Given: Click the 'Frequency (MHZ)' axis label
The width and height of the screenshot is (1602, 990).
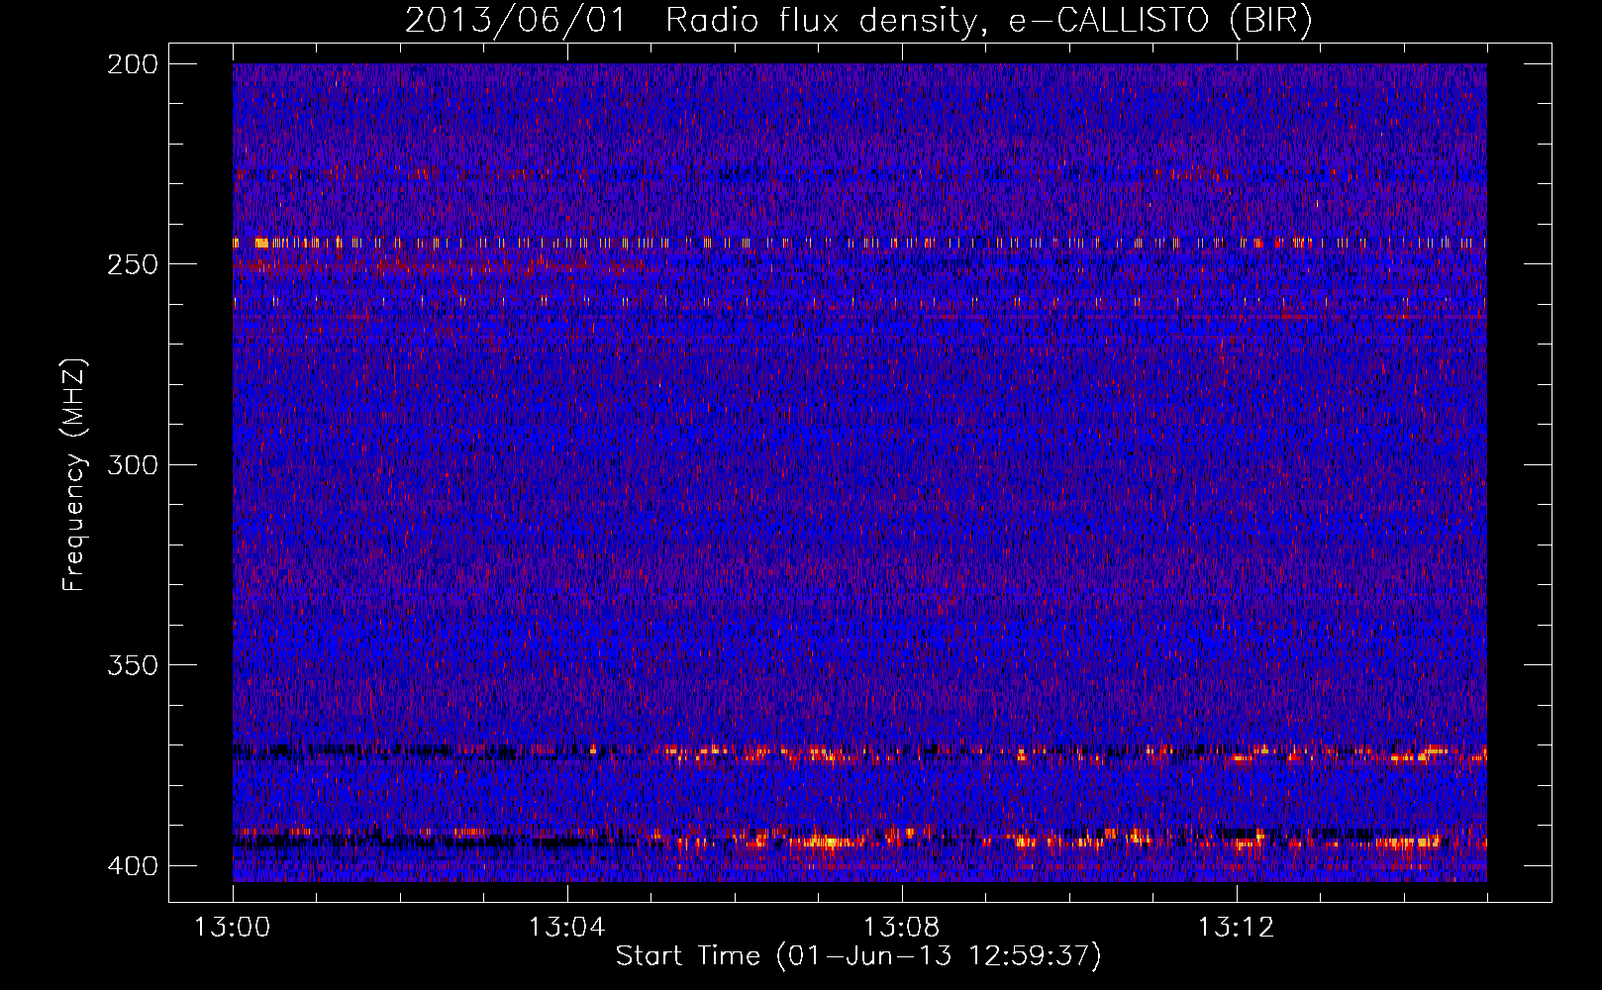Looking at the screenshot, I should click(74, 474).
